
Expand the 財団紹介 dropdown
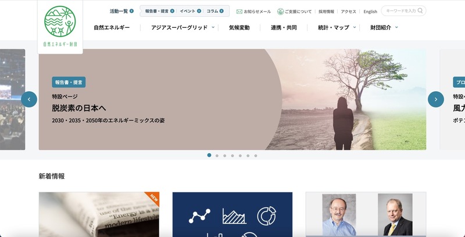(x=396, y=27)
